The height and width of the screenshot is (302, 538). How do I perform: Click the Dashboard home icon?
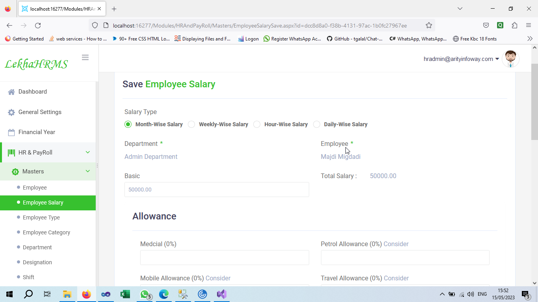point(11,92)
